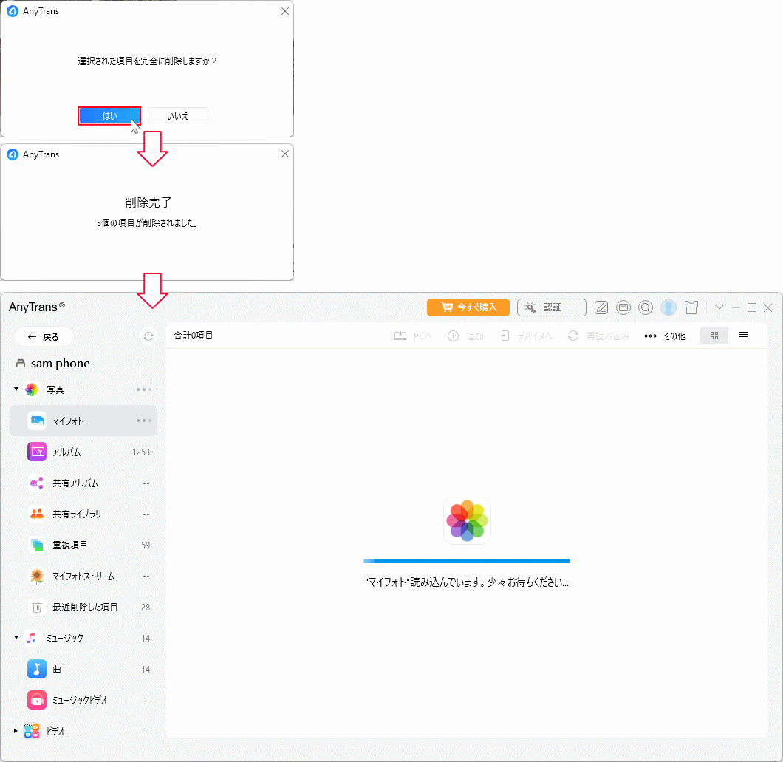Viewport: 783px width, 762px height.
Task: Click the 追加 add toolbar button
Action: [465, 336]
